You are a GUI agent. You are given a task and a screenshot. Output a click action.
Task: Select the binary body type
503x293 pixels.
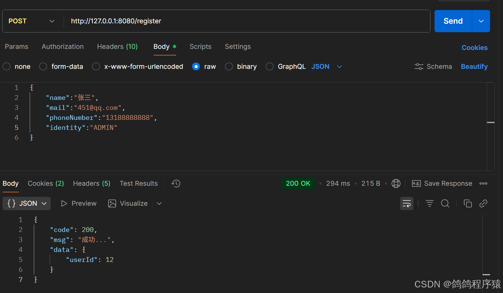pos(241,67)
